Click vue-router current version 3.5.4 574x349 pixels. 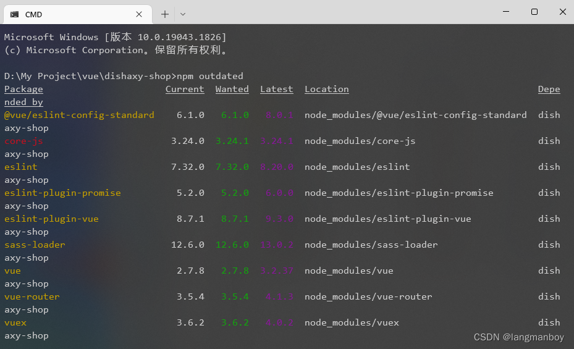click(x=190, y=296)
